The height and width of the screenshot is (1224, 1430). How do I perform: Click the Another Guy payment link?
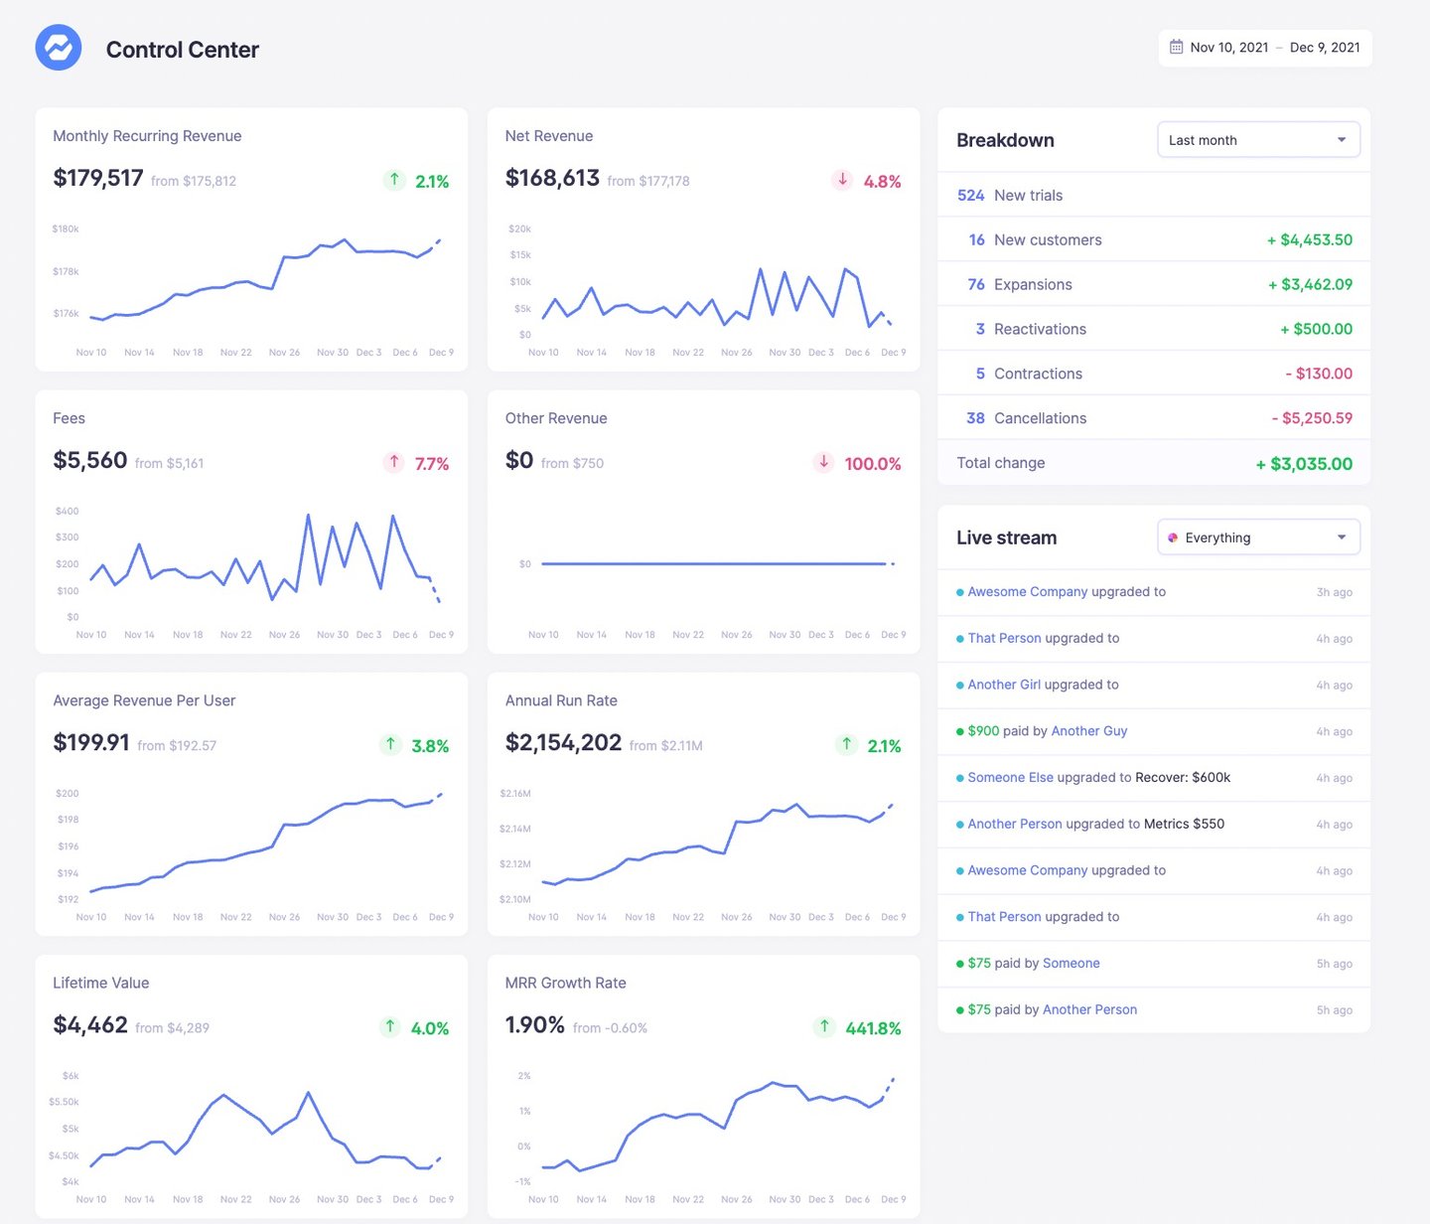tap(1089, 731)
